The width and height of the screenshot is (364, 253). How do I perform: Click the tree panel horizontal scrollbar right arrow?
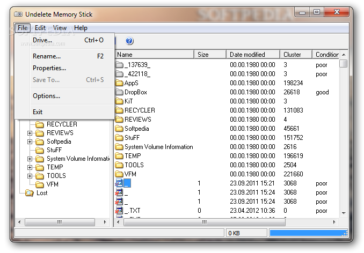(x=105, y=222)
